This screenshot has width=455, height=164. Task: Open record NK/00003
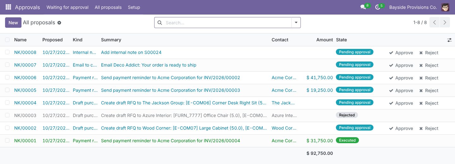click(25, 115)
